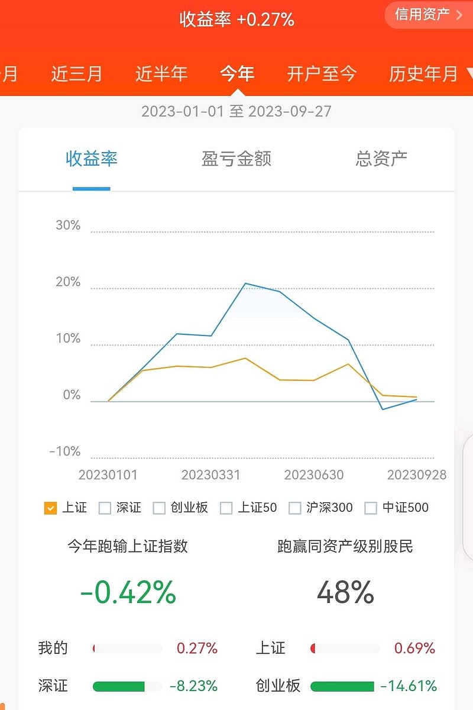Check the 沪深300 comparison checkbox

295,508
